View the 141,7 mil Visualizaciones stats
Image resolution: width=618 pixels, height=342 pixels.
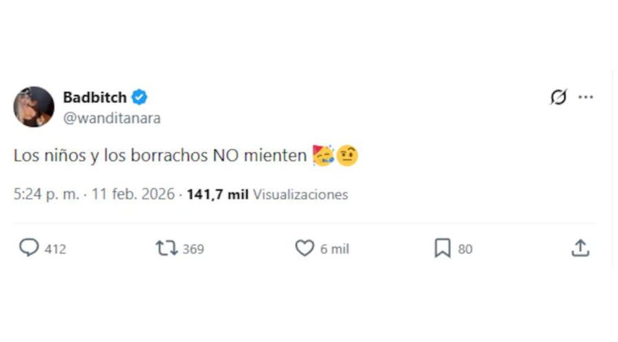[x=267, y=195]
